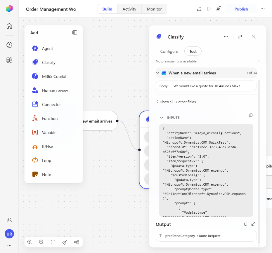Zoom in on the canvas
272x253 pixels.
click(x=30, y=242)
